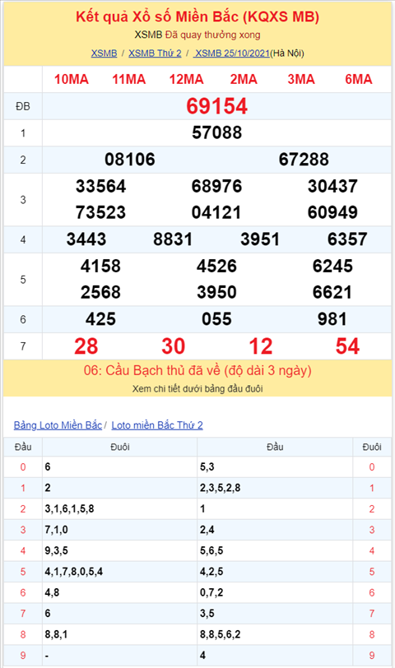Select the special prize number 69154
This screenshot has height=668, width=395.
(x=216, y=106)
